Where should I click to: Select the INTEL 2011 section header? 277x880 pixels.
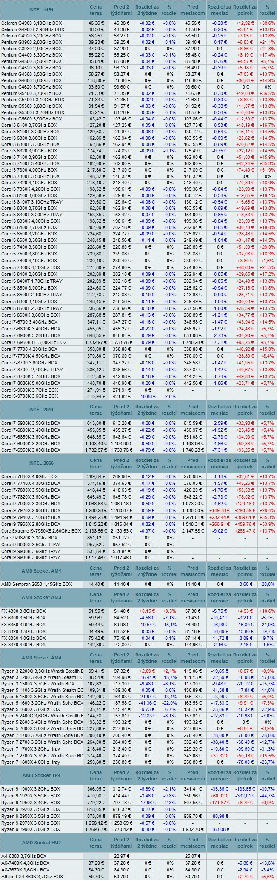(42, 410)
